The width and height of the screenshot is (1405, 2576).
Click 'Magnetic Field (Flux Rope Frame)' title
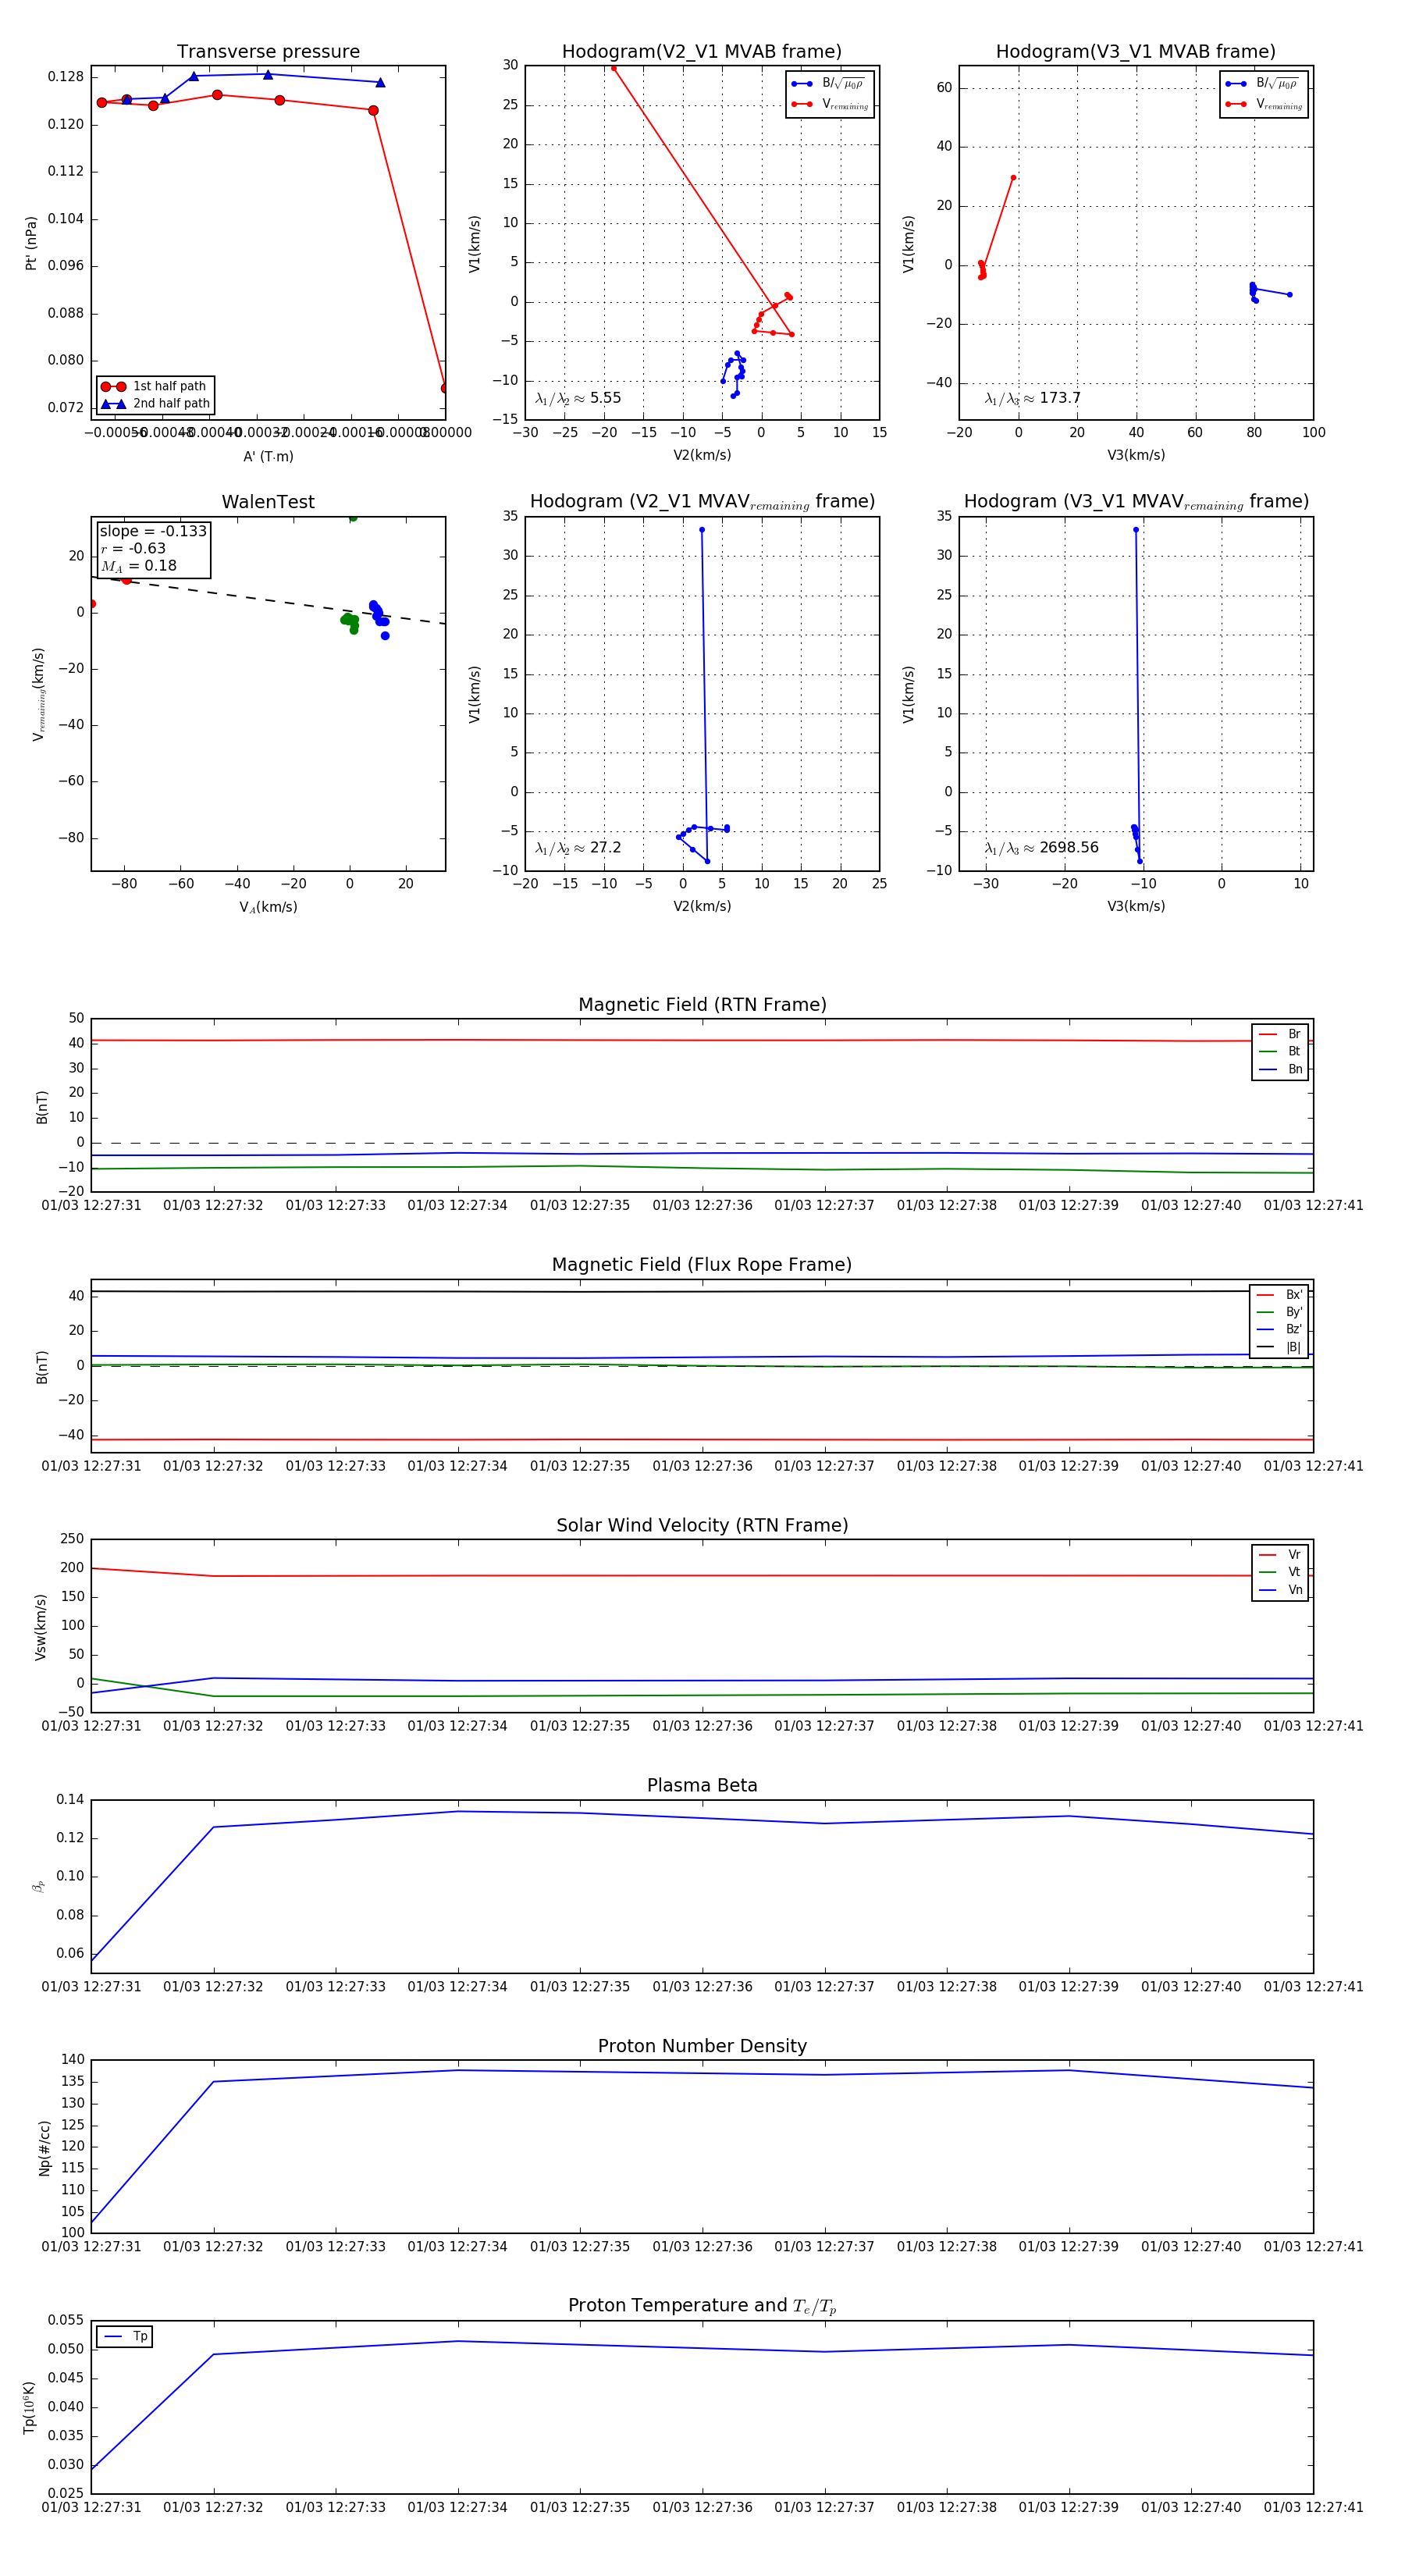702,1265
